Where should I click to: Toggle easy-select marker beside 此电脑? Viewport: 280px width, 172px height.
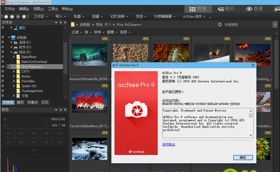(x=3, y=37)
